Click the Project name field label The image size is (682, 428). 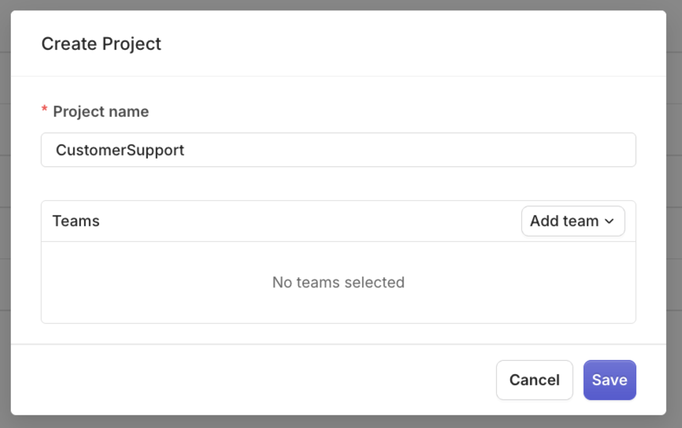tap(100, 111)
